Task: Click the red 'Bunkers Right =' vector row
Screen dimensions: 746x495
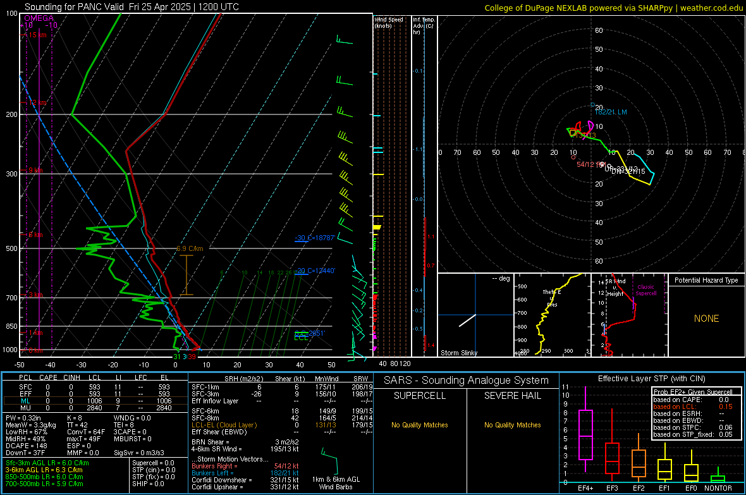Action: [245, 466]
